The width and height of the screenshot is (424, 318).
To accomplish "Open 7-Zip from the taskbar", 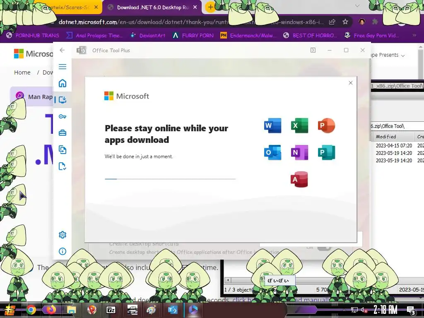I will click(x=111, y=310).
